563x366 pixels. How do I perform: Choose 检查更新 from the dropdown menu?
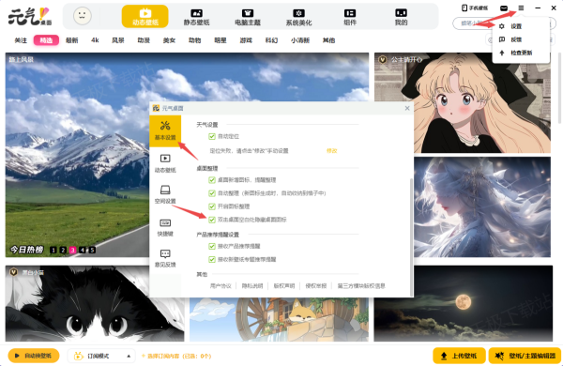pos(522,53)
